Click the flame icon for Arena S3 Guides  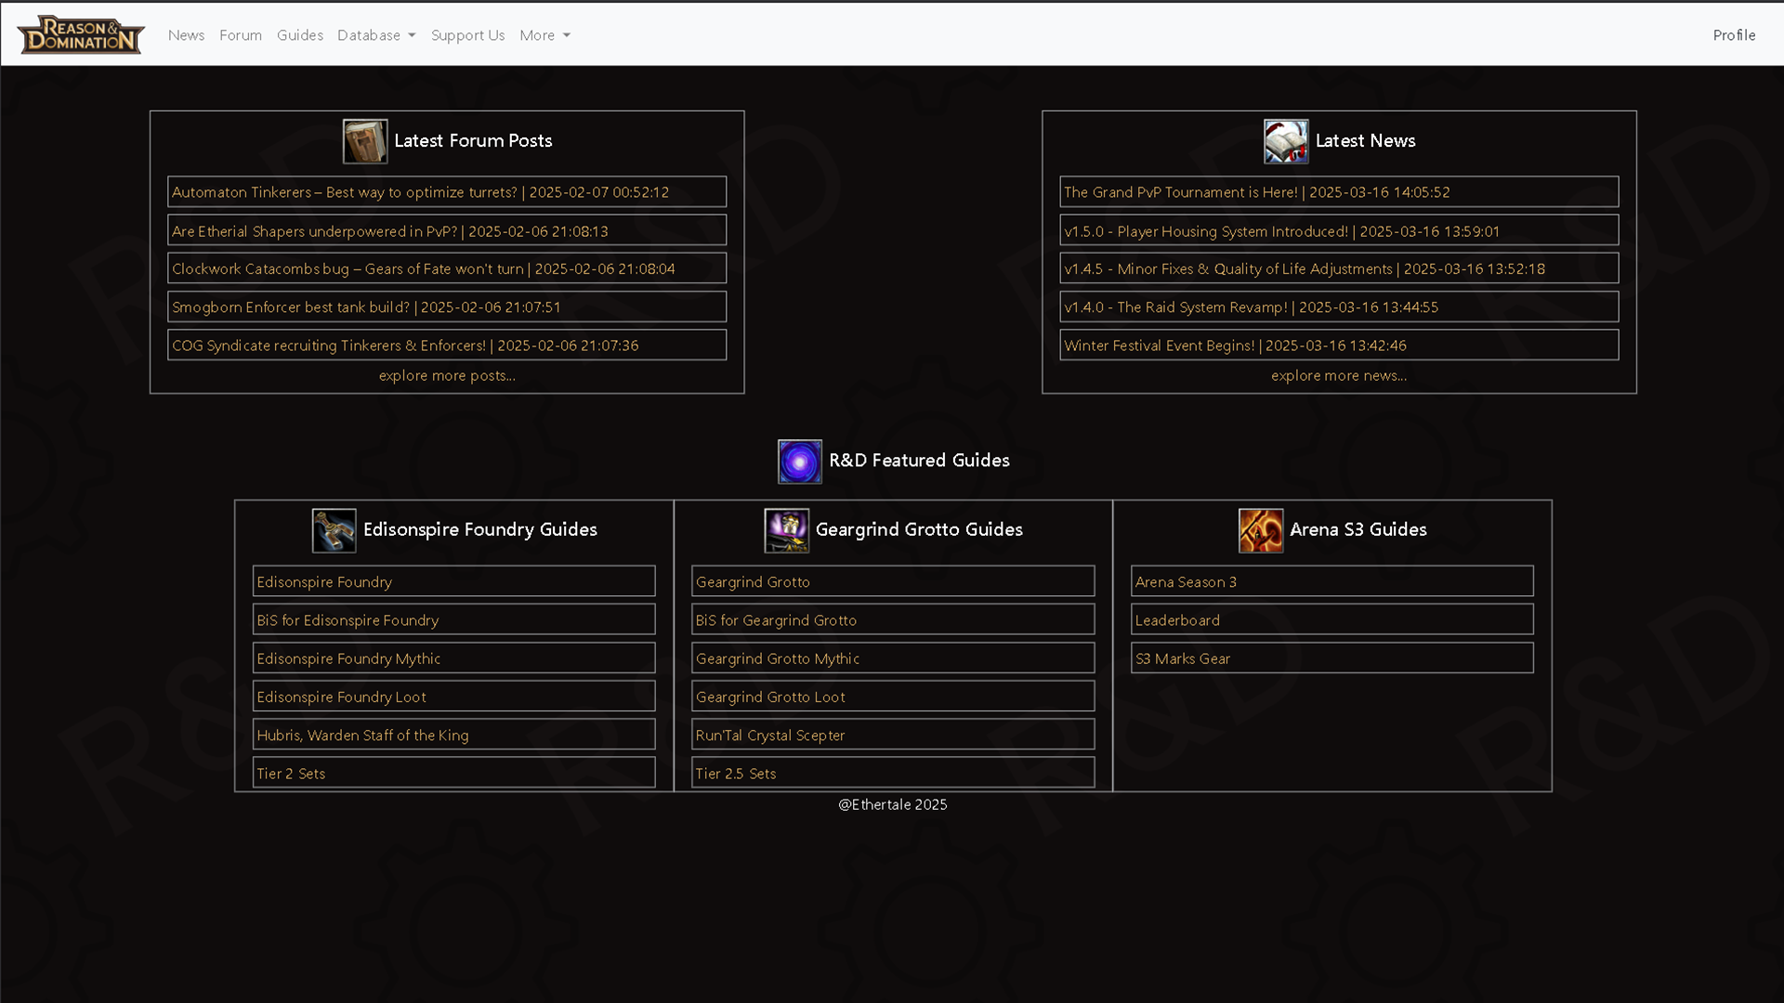pos(1261,530)
